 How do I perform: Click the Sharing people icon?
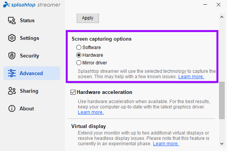click(12, 91)
